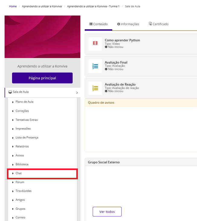Open Correções in the sidebar

(22, 111)
